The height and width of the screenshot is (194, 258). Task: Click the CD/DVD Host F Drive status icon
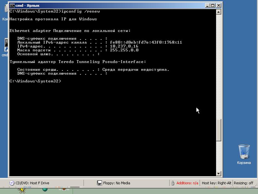point(12,183)
